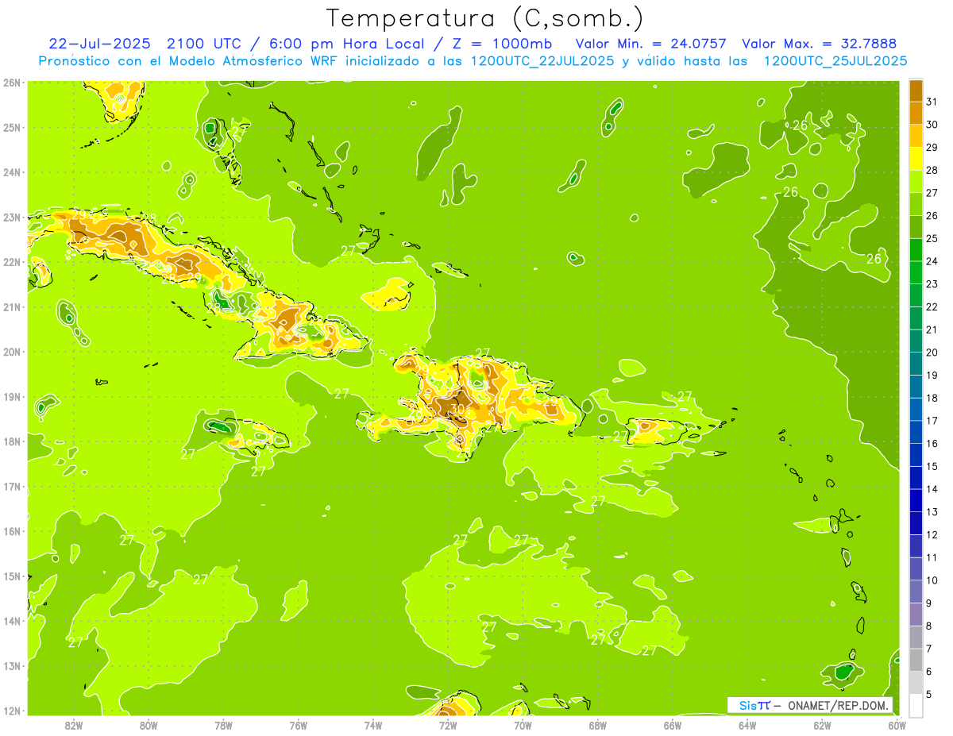Pick the purple swatch between 9 and 10
This screenshot has height=736, width=953.
click(x=916, y=591)
